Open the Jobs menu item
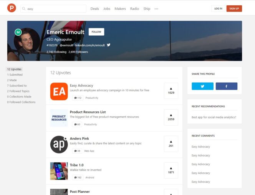Viewport: 255px width, 195px height. 107,9
